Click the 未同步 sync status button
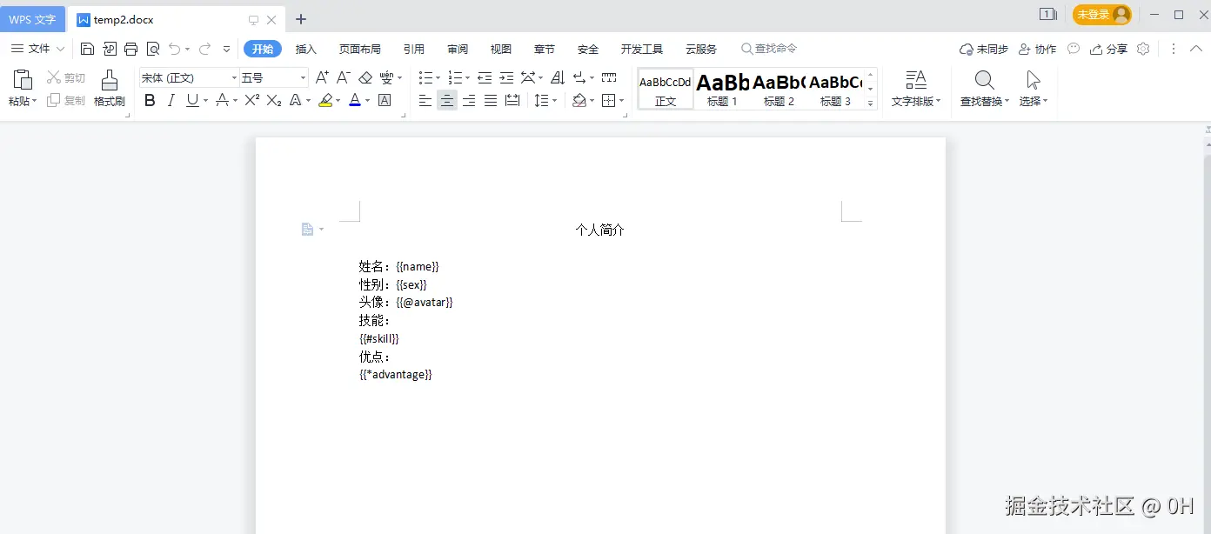 tap(984, 49)
